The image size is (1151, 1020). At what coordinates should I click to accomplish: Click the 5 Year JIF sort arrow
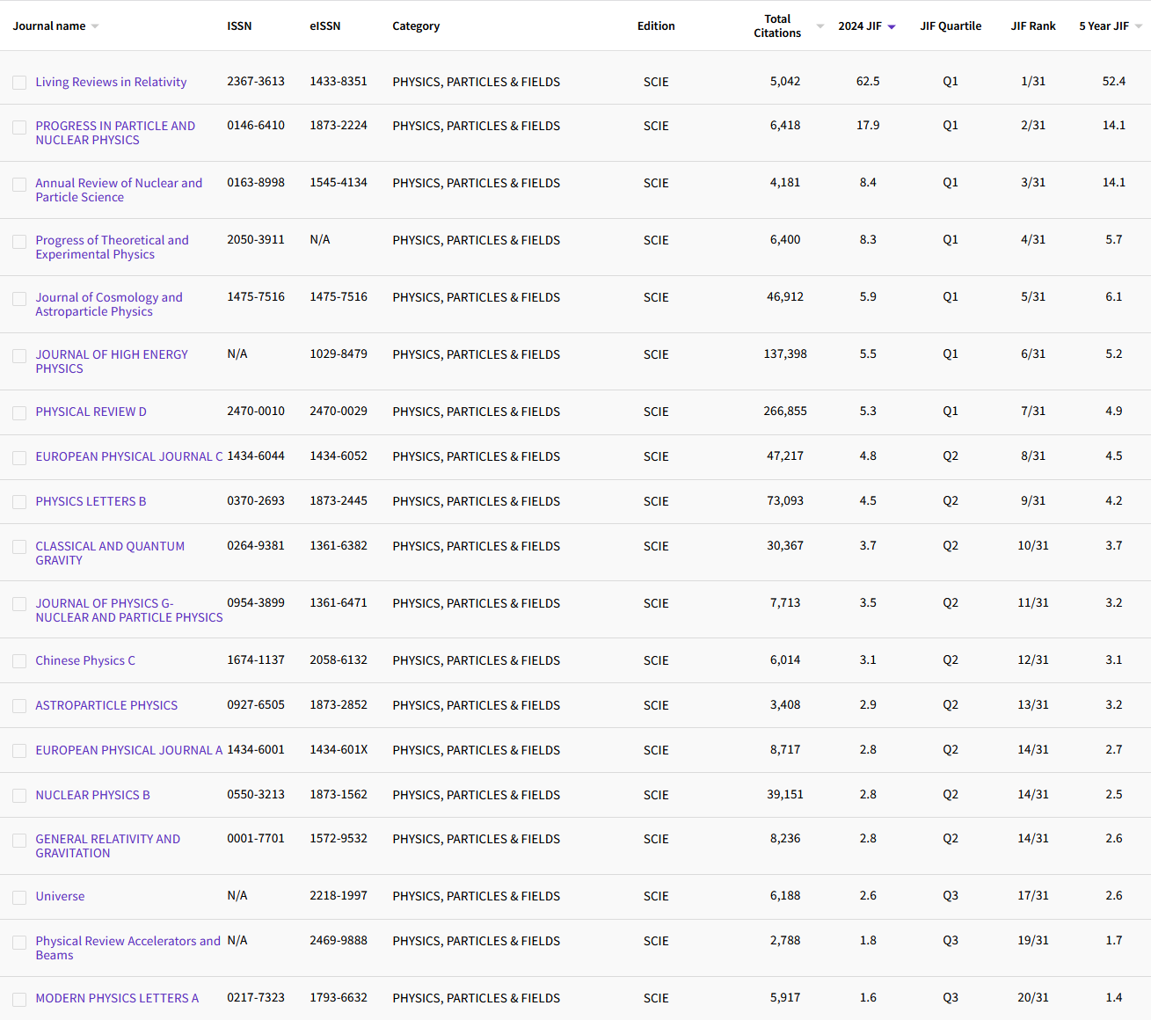[1139, 26]
